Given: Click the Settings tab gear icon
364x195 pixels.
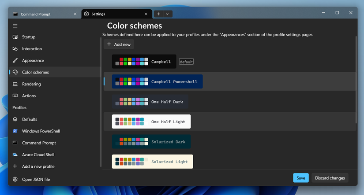Looking at the screenshot, I should [86, 14].
